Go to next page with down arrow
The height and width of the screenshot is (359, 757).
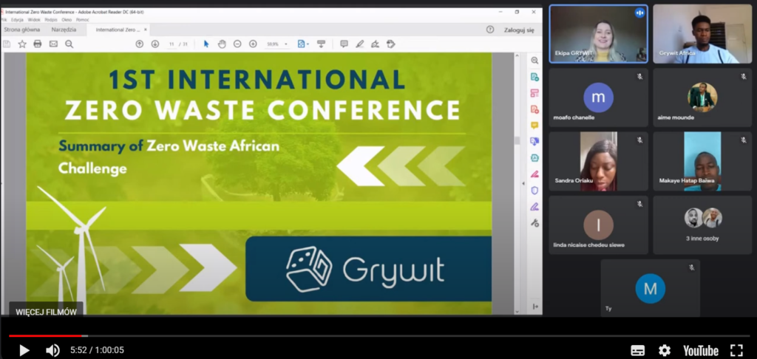tap(155, 44)
